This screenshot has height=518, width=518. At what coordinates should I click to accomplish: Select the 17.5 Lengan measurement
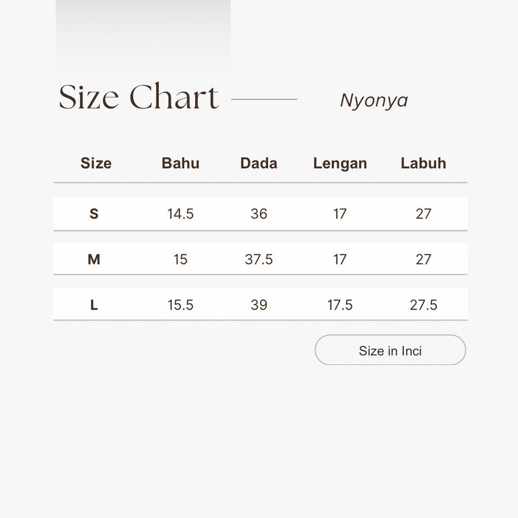point(340,305)
